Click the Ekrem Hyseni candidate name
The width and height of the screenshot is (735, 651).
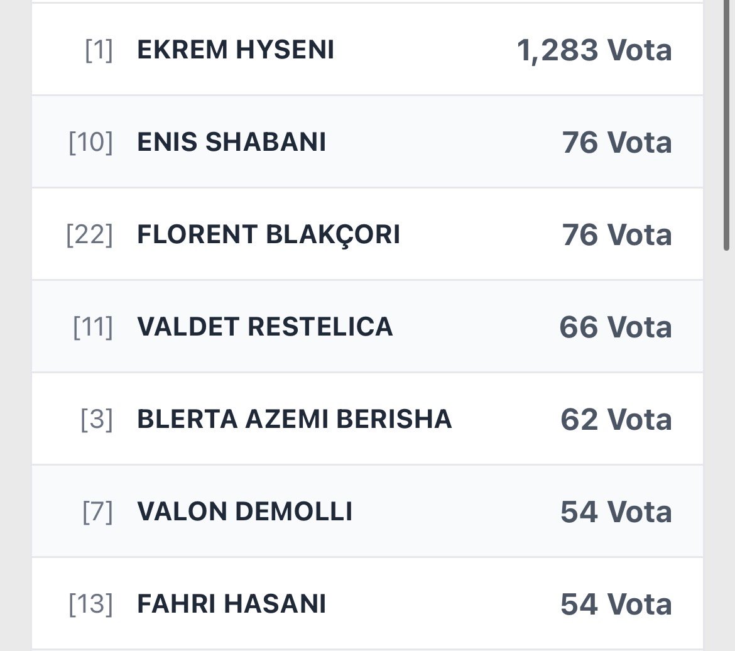(235, 50)
